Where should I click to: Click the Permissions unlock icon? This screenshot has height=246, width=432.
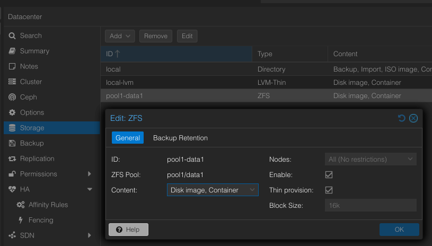(12, 174)
